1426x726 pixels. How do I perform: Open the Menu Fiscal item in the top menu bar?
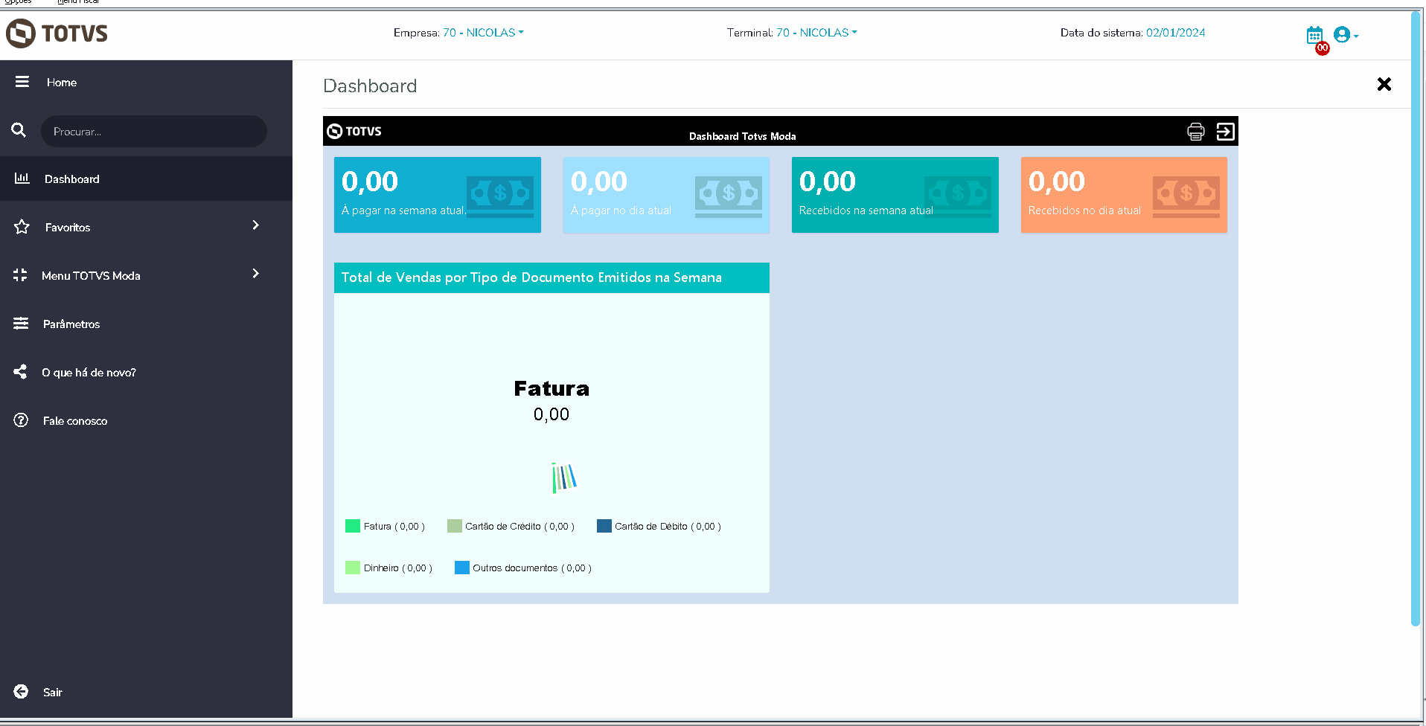click(78, 2)
